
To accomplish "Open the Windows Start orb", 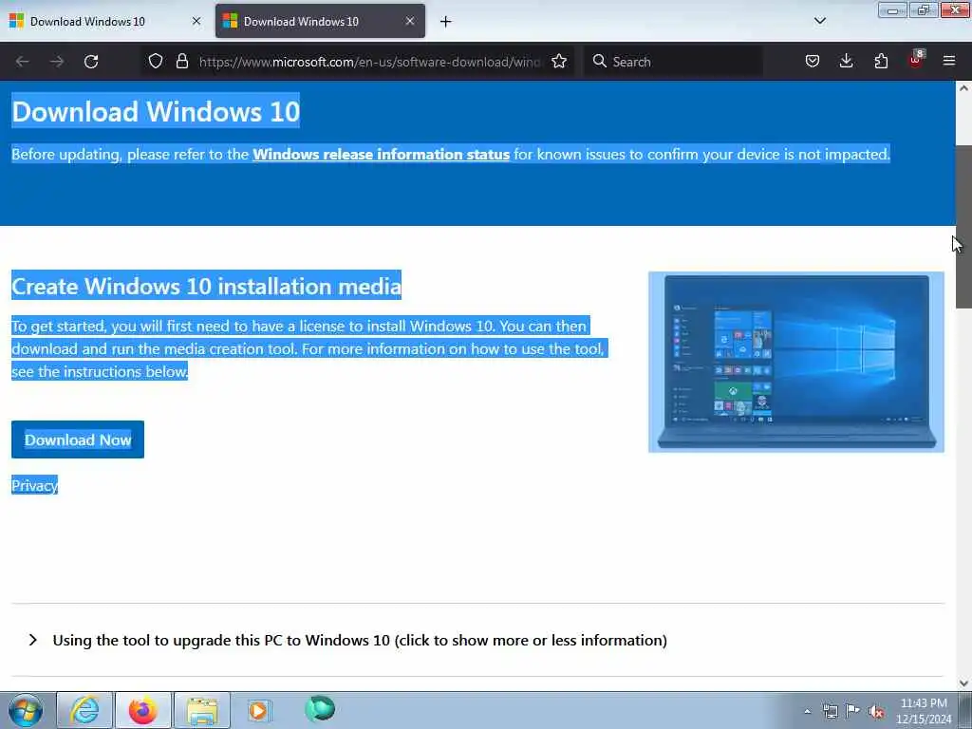I will [26, 710].
